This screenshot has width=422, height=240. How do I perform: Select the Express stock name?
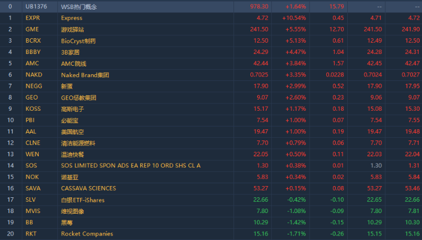(x=71, y=18)
